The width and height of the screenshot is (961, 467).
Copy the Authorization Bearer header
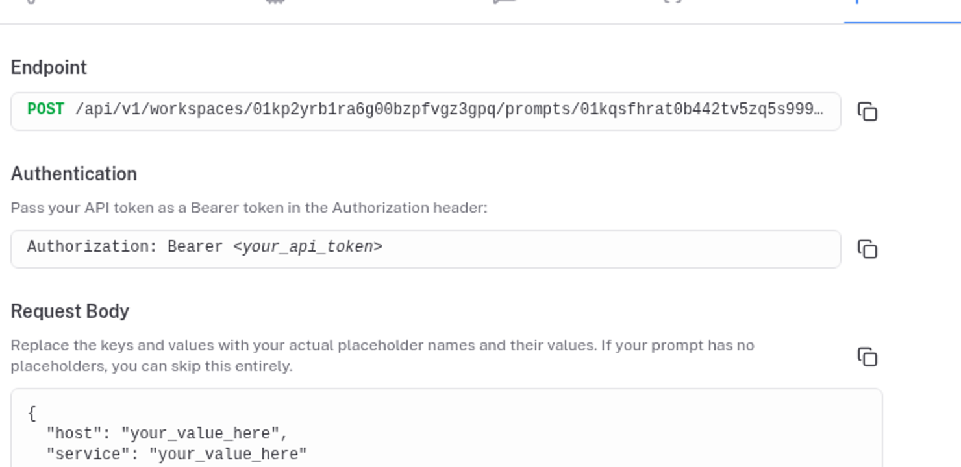(x=867, y=249)
